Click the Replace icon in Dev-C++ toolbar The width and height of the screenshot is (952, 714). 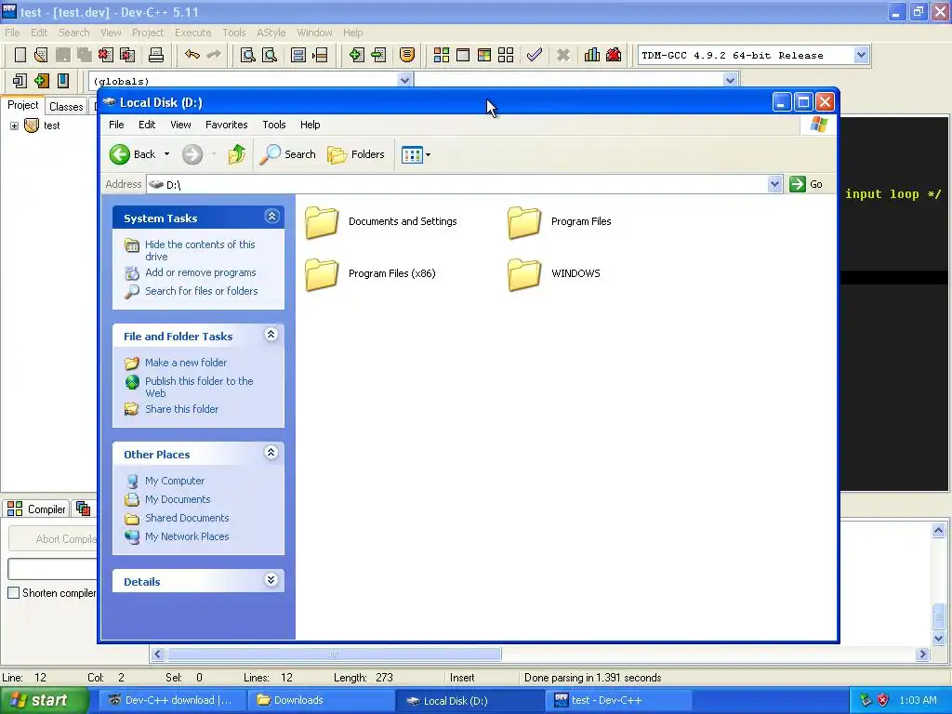pyautogui.click(x=270, y=55)
